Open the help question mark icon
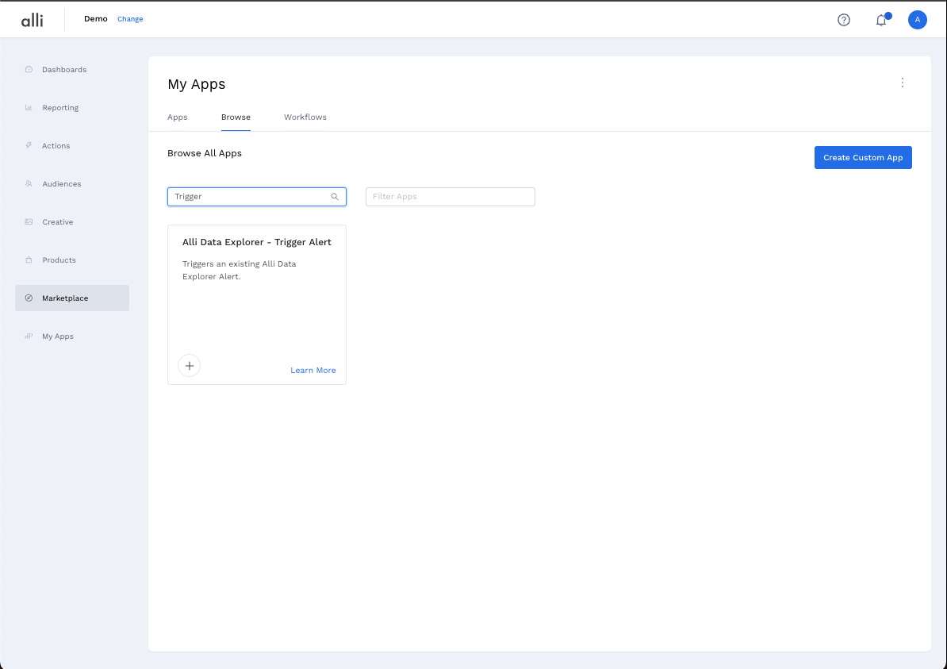This screenshot has width=947, height=669. pos(844,20)
